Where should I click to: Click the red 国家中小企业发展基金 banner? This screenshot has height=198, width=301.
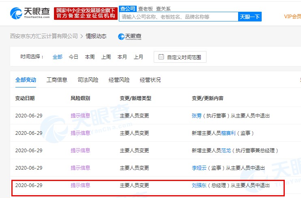tap(86, 13)
